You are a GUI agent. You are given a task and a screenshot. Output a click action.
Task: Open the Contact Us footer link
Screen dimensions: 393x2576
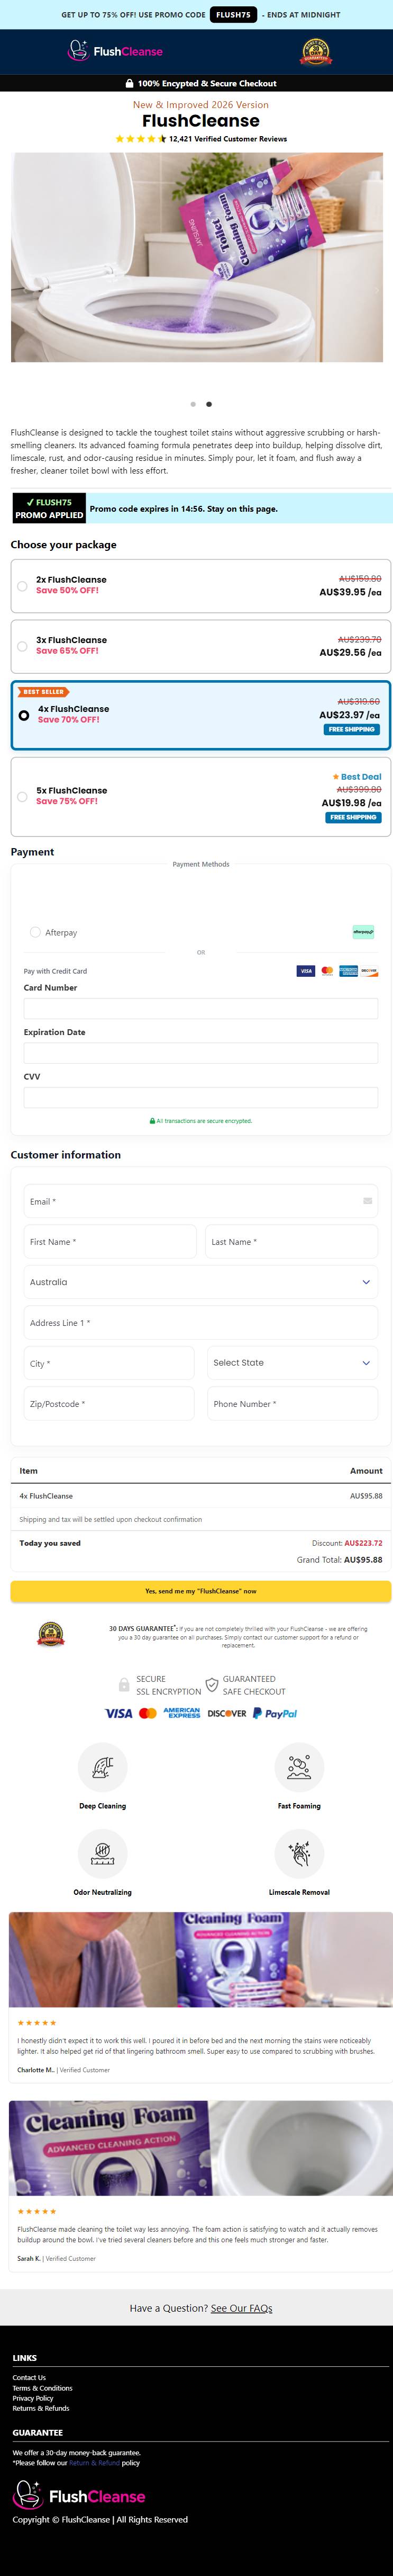point(29,2377)
